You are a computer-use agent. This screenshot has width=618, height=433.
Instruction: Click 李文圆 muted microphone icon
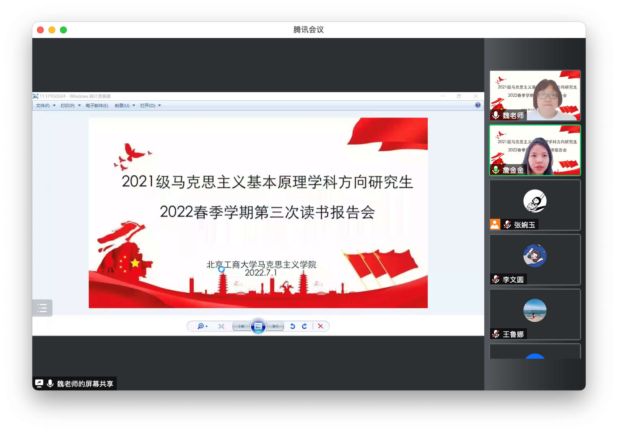496,279
